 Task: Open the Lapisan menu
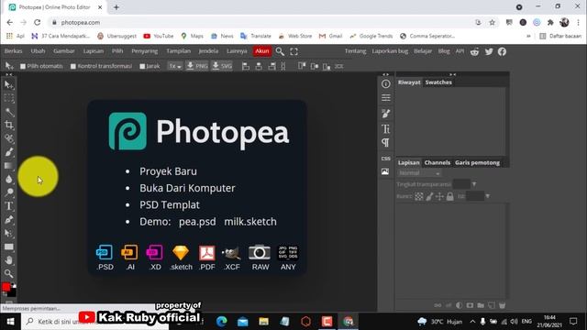tap(94, 51)
